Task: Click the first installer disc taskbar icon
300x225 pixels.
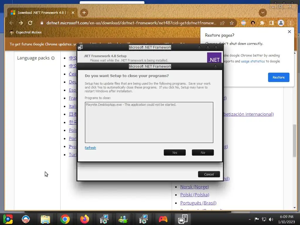Action: click(x=104, y=219)
